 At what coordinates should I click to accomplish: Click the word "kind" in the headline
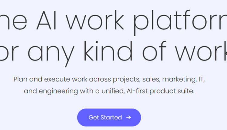[108, 51]
